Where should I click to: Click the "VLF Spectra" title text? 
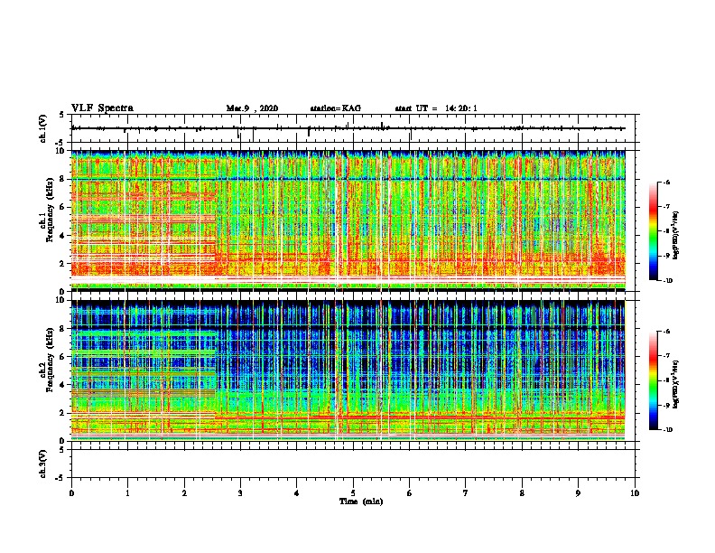(x=102, y=108)
